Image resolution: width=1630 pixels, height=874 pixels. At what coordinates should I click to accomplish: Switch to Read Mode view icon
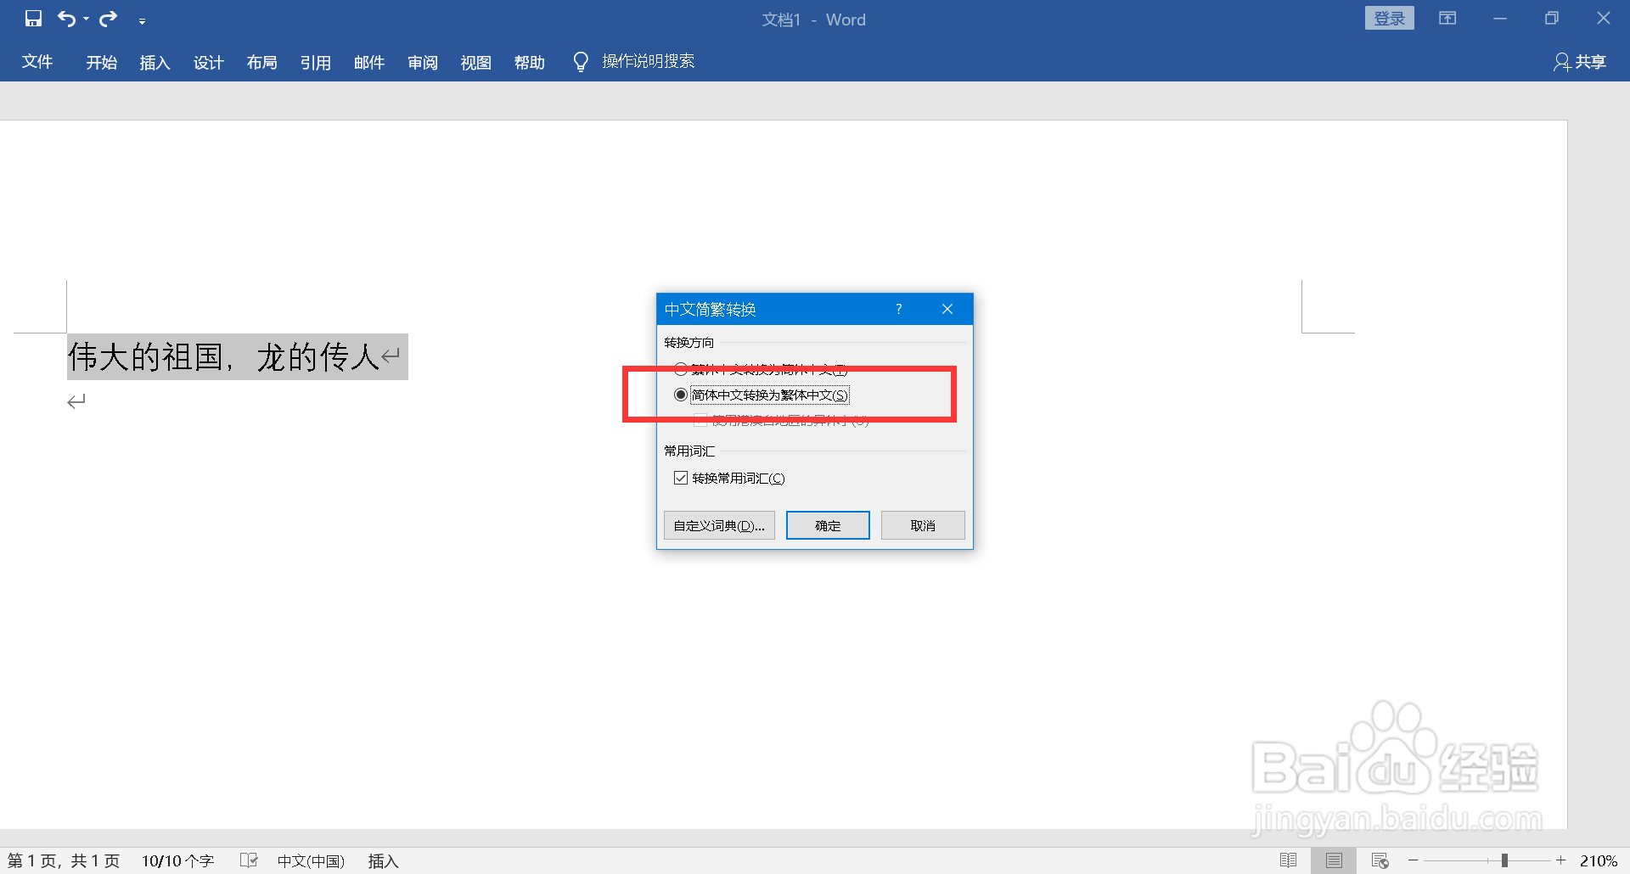pos(1288,860)
